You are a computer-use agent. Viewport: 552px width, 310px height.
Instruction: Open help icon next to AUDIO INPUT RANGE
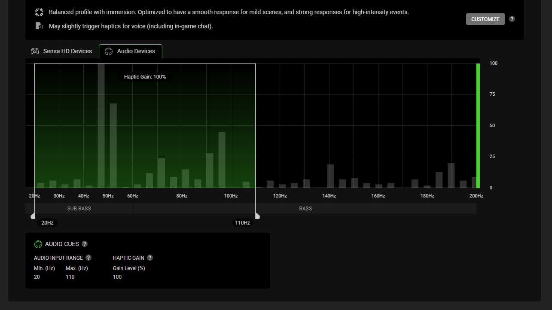[x=88, y=258]
